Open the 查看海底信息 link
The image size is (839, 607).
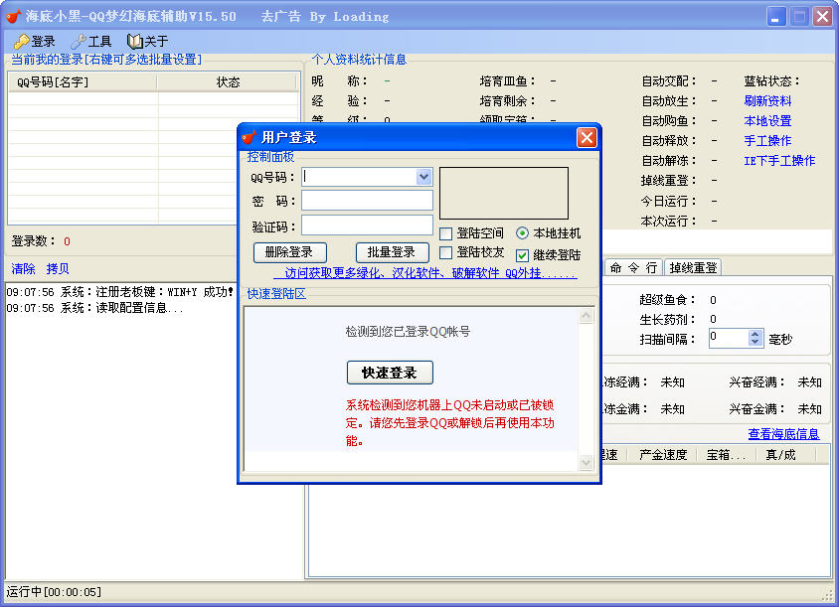783,434
